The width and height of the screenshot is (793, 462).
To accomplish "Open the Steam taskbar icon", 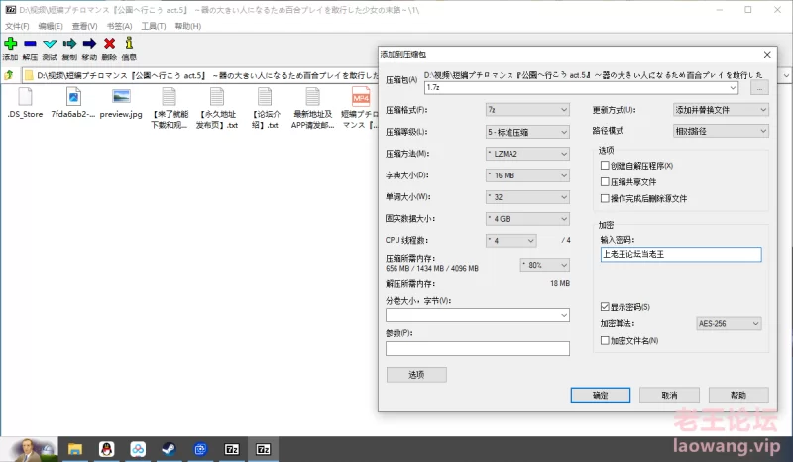I will click(169, 449).
